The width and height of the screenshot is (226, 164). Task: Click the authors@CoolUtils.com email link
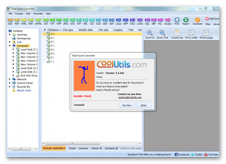130,97
